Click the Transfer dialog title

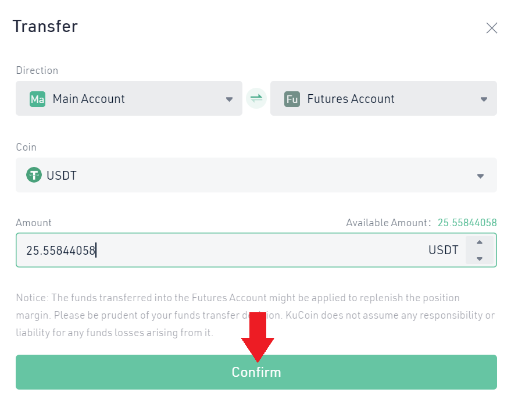click(x=45, y=27)
